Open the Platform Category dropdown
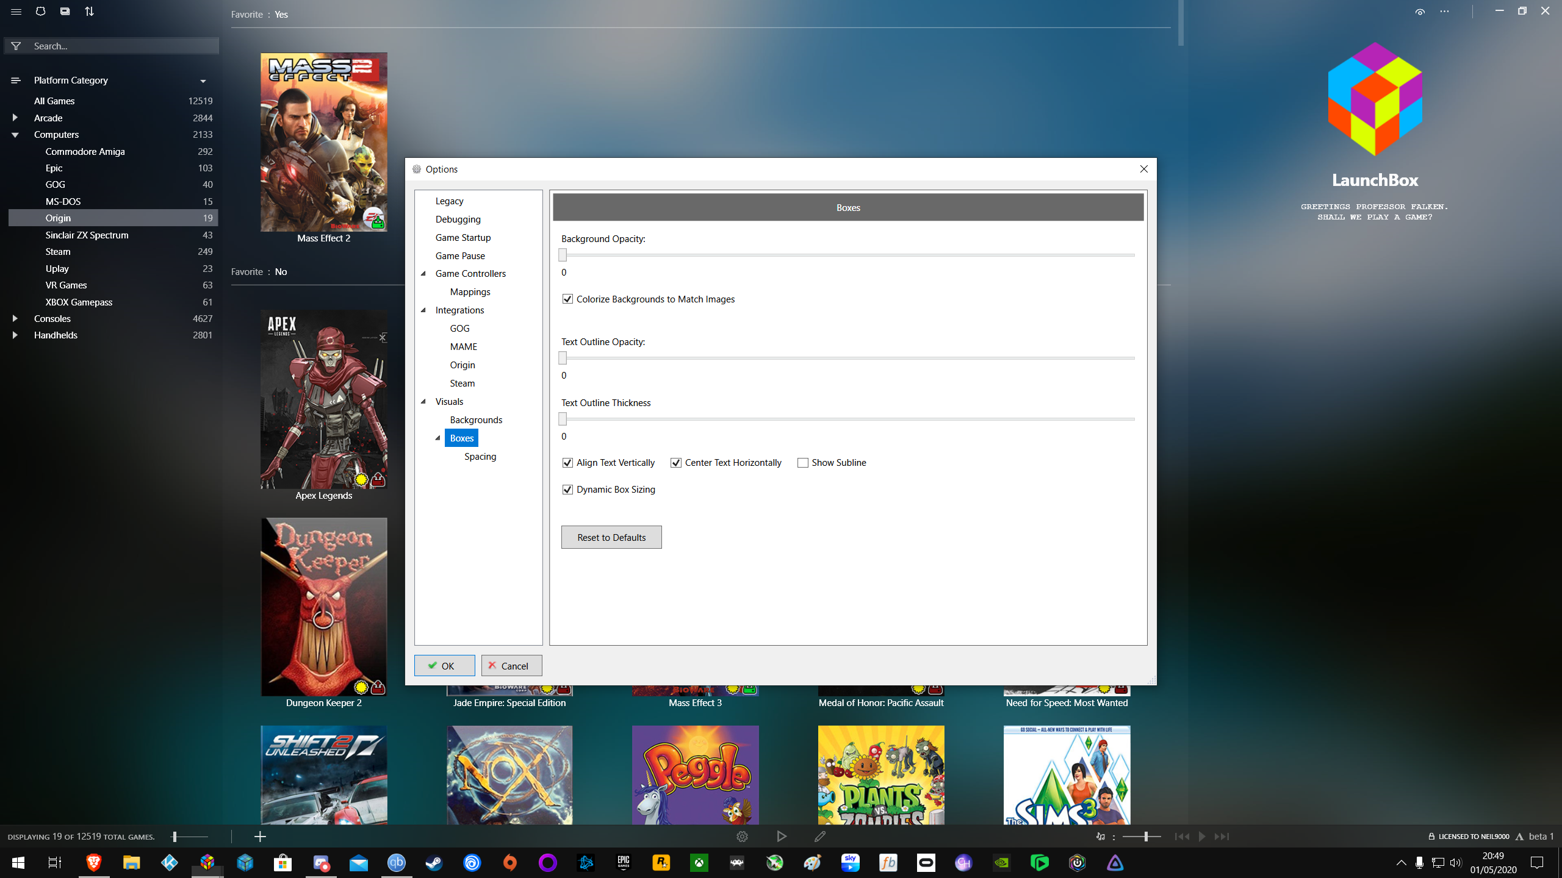The height and width of the screenshot is (878, 1562). pyautogui.click(x=203, y=80)
